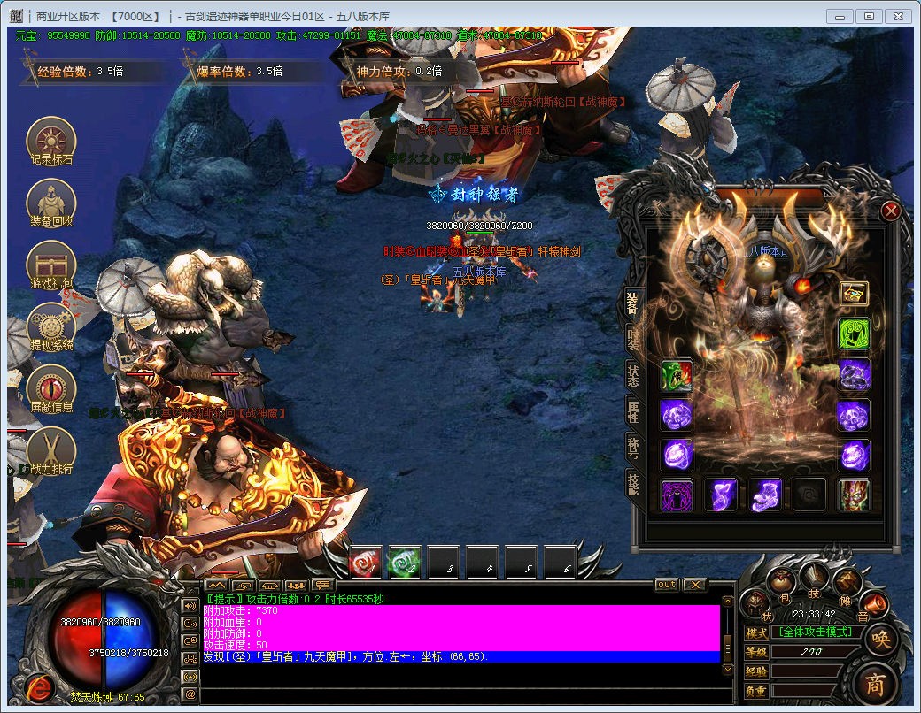Select the right purple triple-bracelet slot
This screenshot has width=921, height=713.
pos(853,374)
